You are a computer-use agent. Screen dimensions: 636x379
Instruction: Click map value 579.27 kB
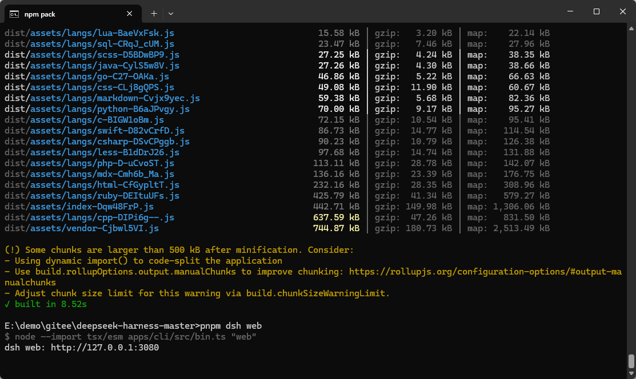[526, 196]
